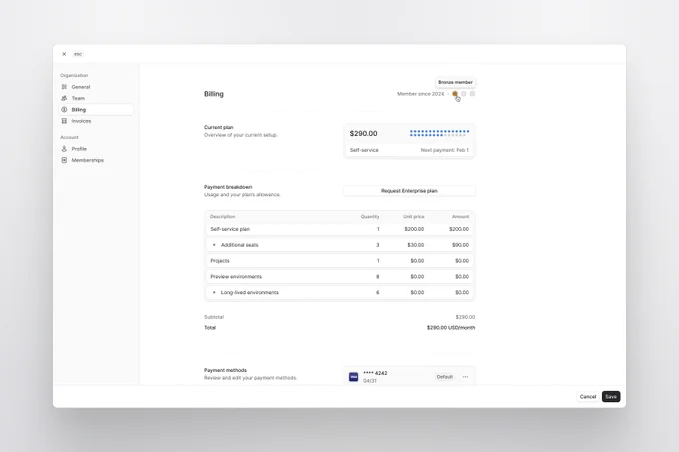Click the Invoices icon in sidebar
679x452 pixels.
pyautogui.click(x=64, y=121)
